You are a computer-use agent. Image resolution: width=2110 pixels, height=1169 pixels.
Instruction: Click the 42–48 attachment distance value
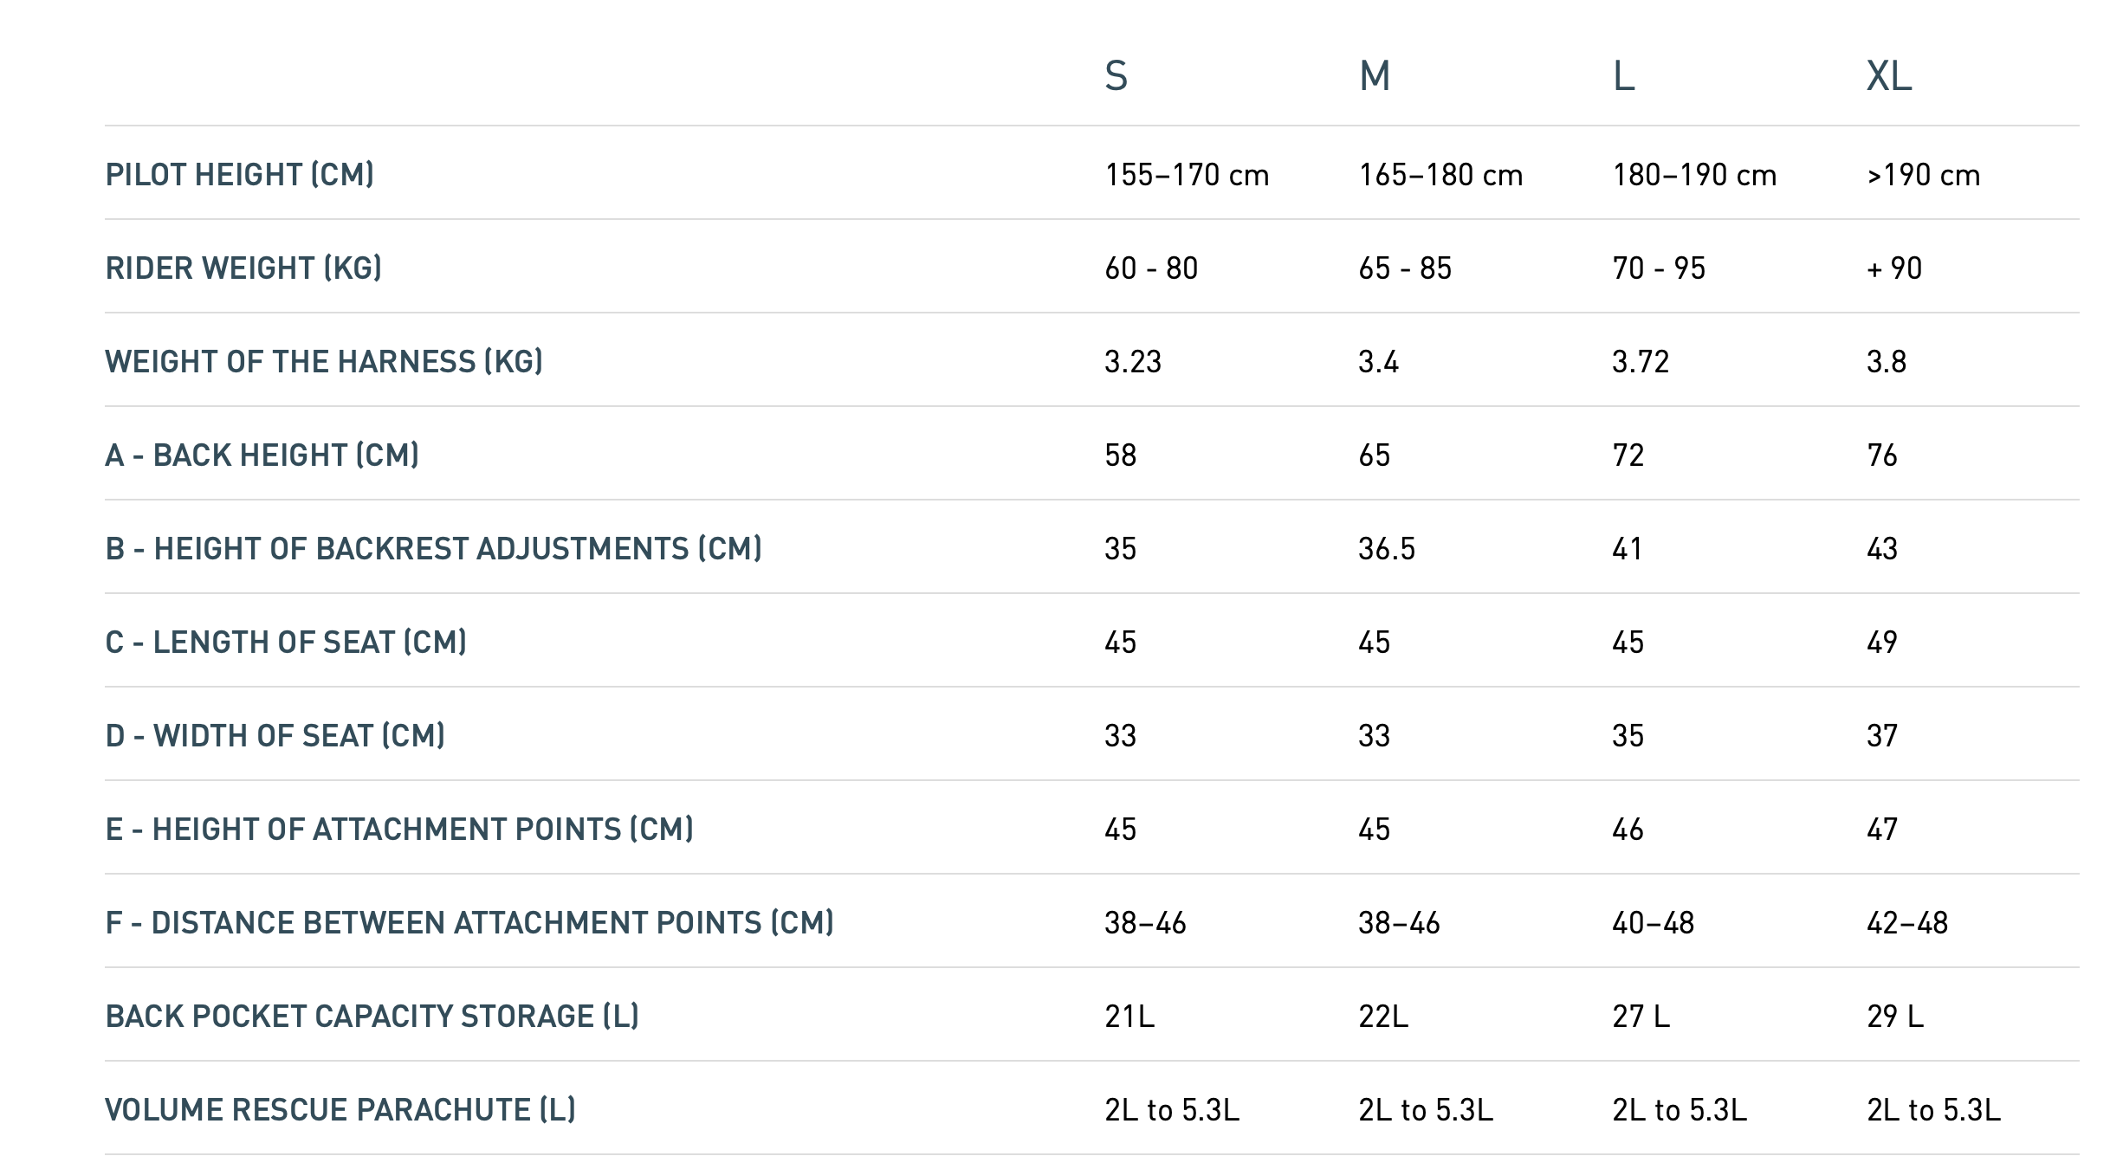point(1906,923)
